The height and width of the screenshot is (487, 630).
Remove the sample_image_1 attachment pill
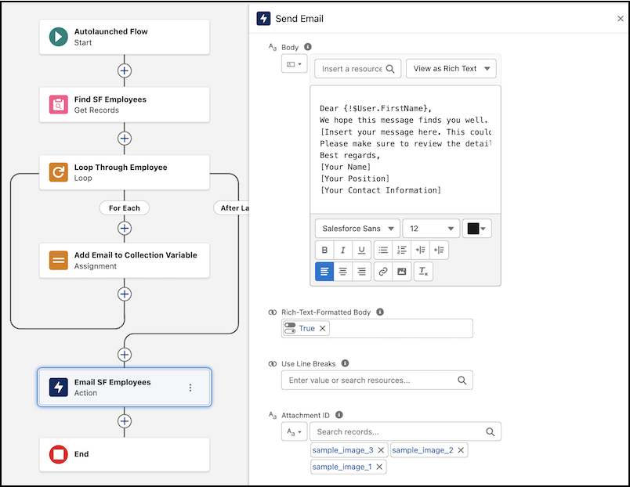(x=379, y=467)
